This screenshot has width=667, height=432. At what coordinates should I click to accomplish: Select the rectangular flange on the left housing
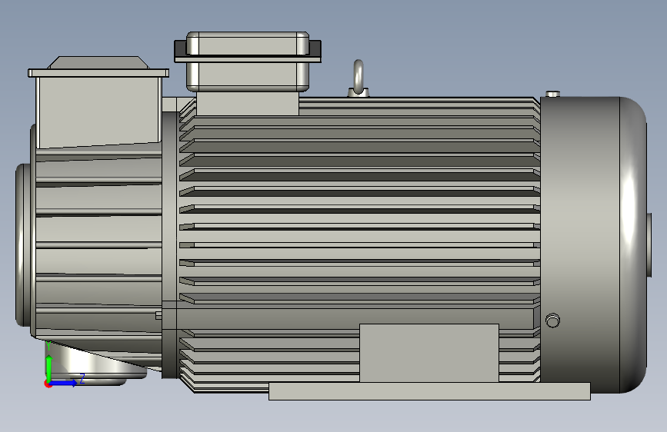pyautogui.click(x=98, y=73)
